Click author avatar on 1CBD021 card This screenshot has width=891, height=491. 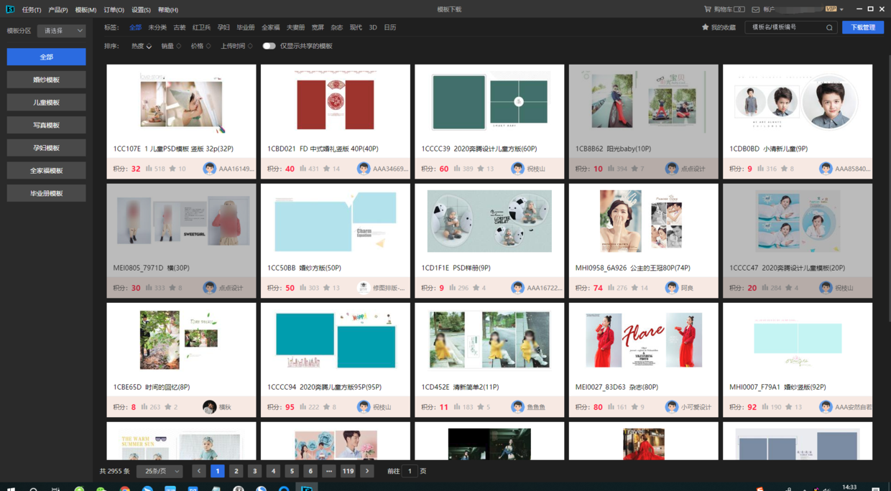pyautogui.click(x=364, y=169)
